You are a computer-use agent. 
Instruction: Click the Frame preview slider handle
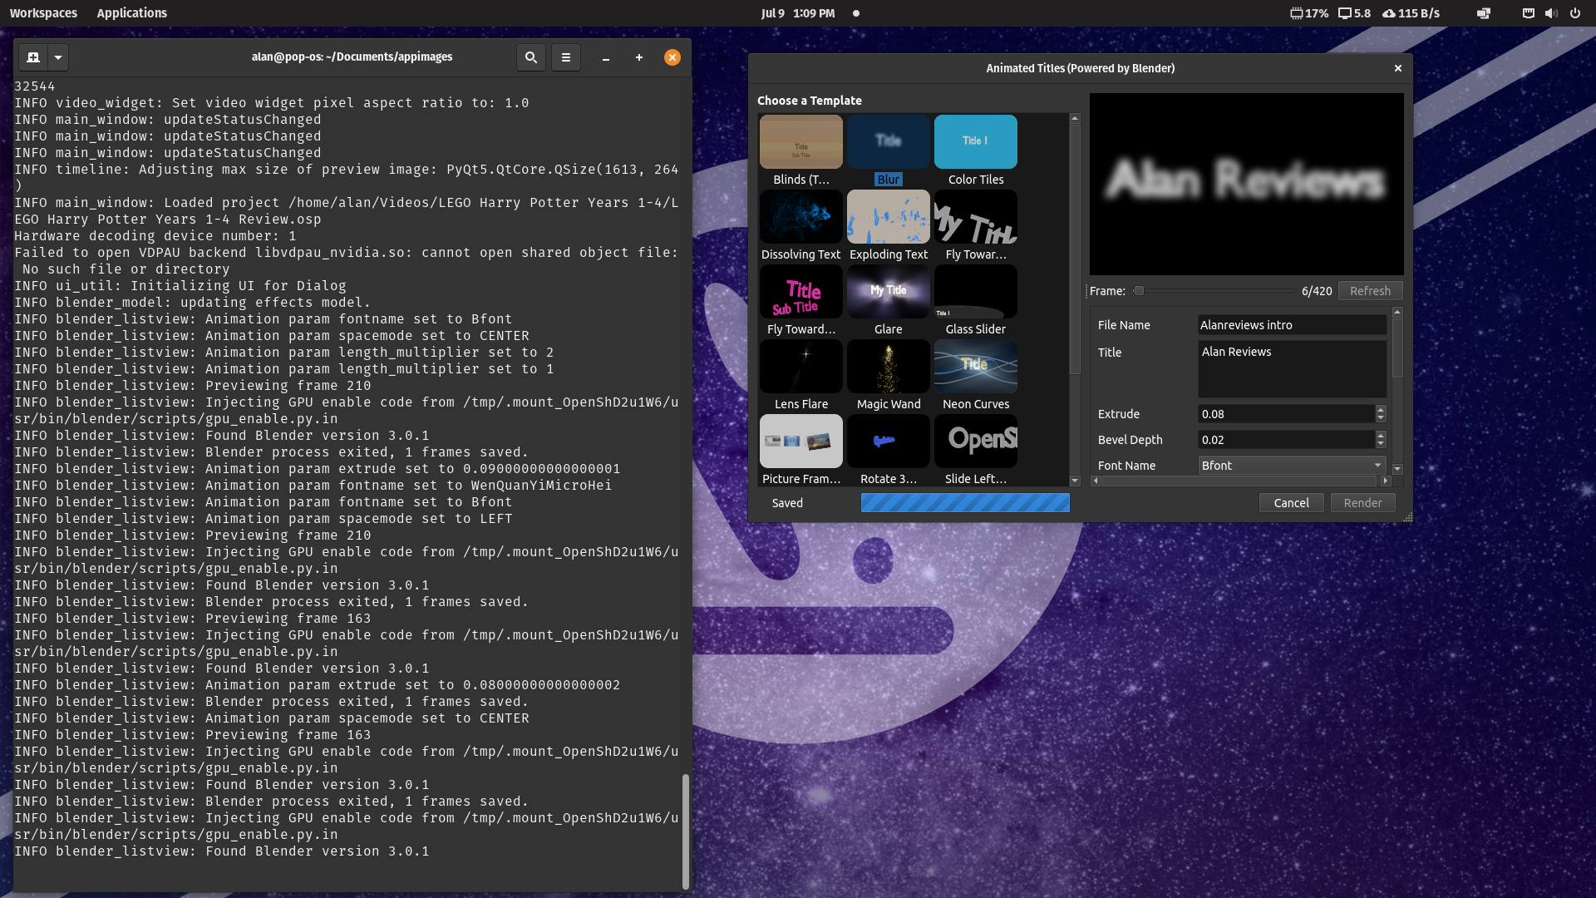[1139, 291]
